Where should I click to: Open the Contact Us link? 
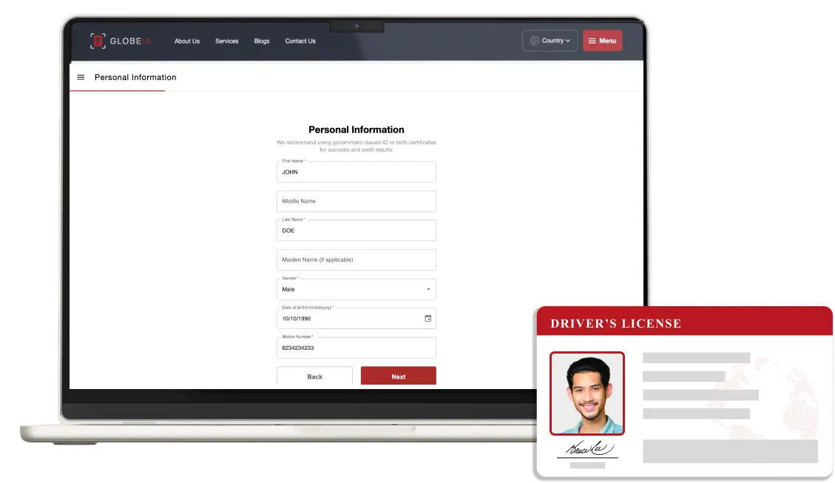pyautogui.click(x=300, y=41)
